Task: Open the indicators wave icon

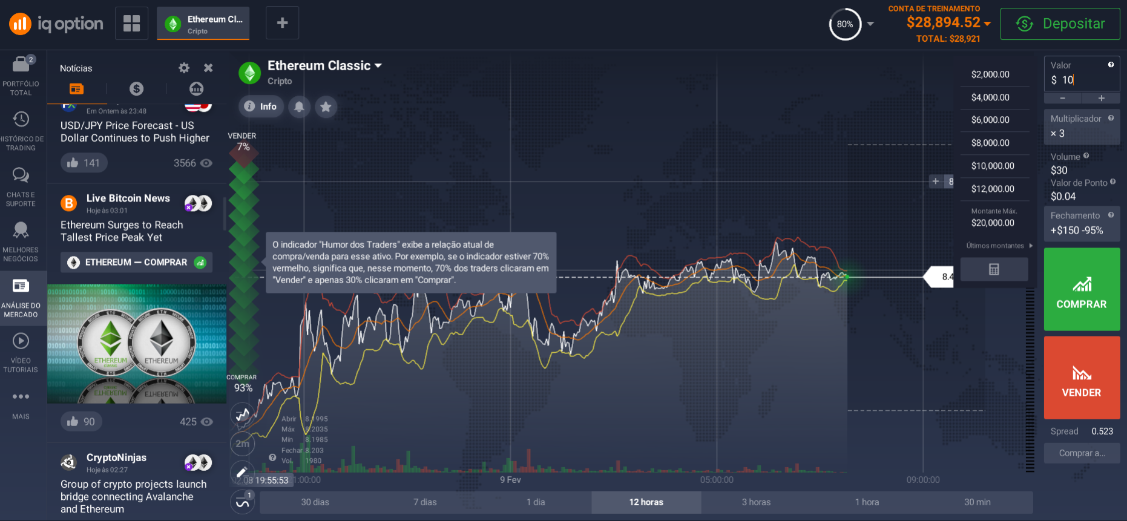Action: [243, 502]
